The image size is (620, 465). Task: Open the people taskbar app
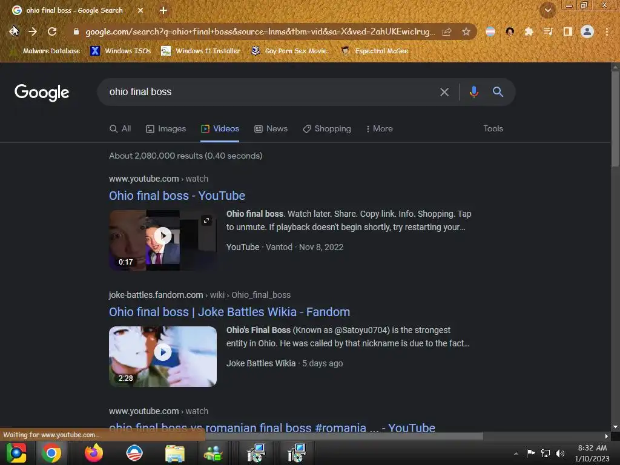(213, 453)
